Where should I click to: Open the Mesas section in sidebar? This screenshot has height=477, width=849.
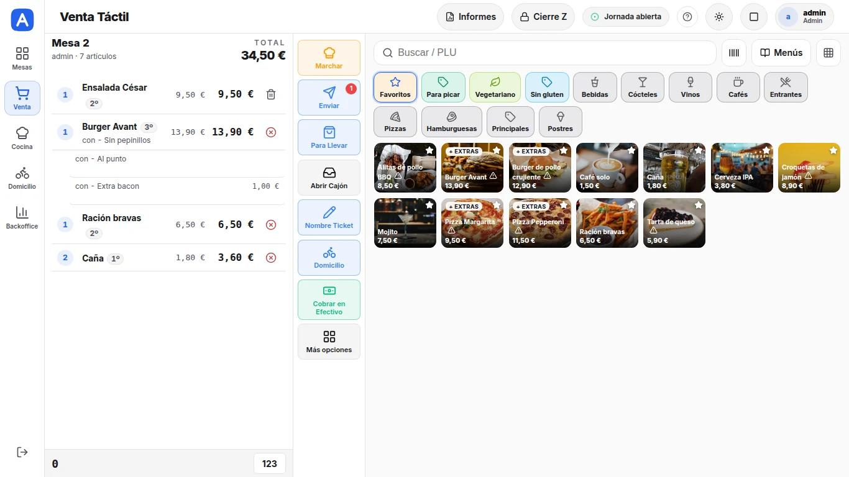[22, 58]
